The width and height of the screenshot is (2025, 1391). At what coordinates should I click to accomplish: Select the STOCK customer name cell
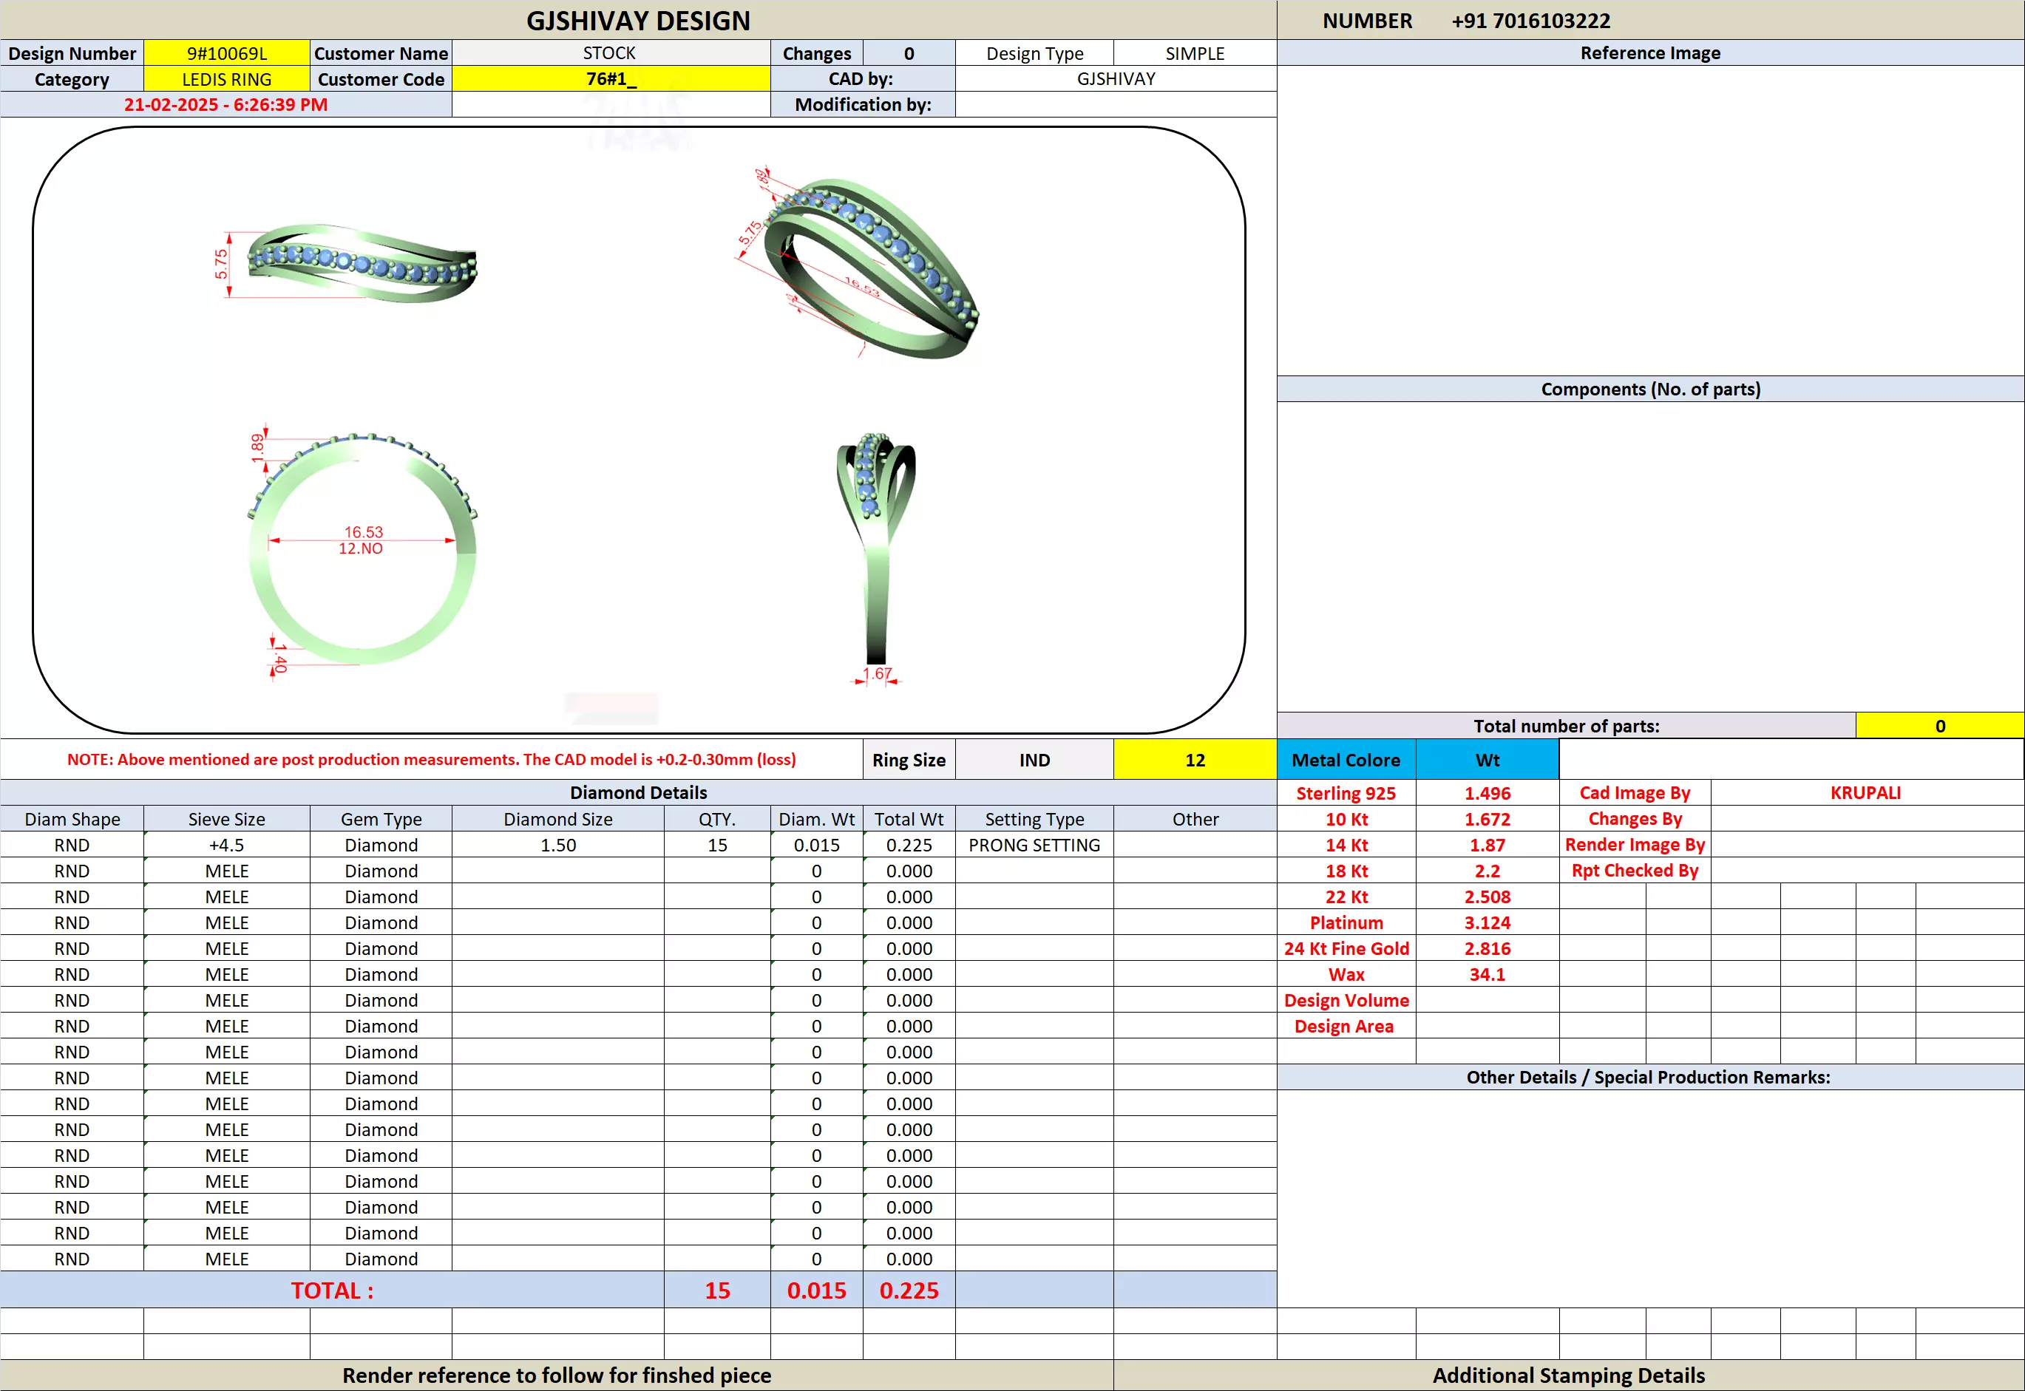pyautogui.click(x=610, y=53)
